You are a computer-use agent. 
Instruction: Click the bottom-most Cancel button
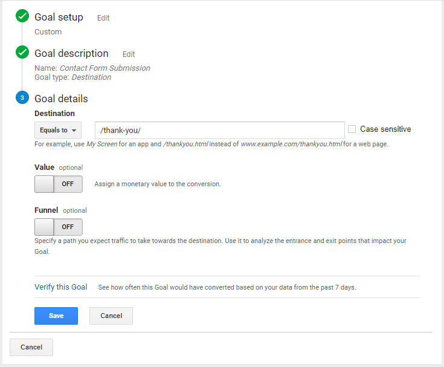31,347
